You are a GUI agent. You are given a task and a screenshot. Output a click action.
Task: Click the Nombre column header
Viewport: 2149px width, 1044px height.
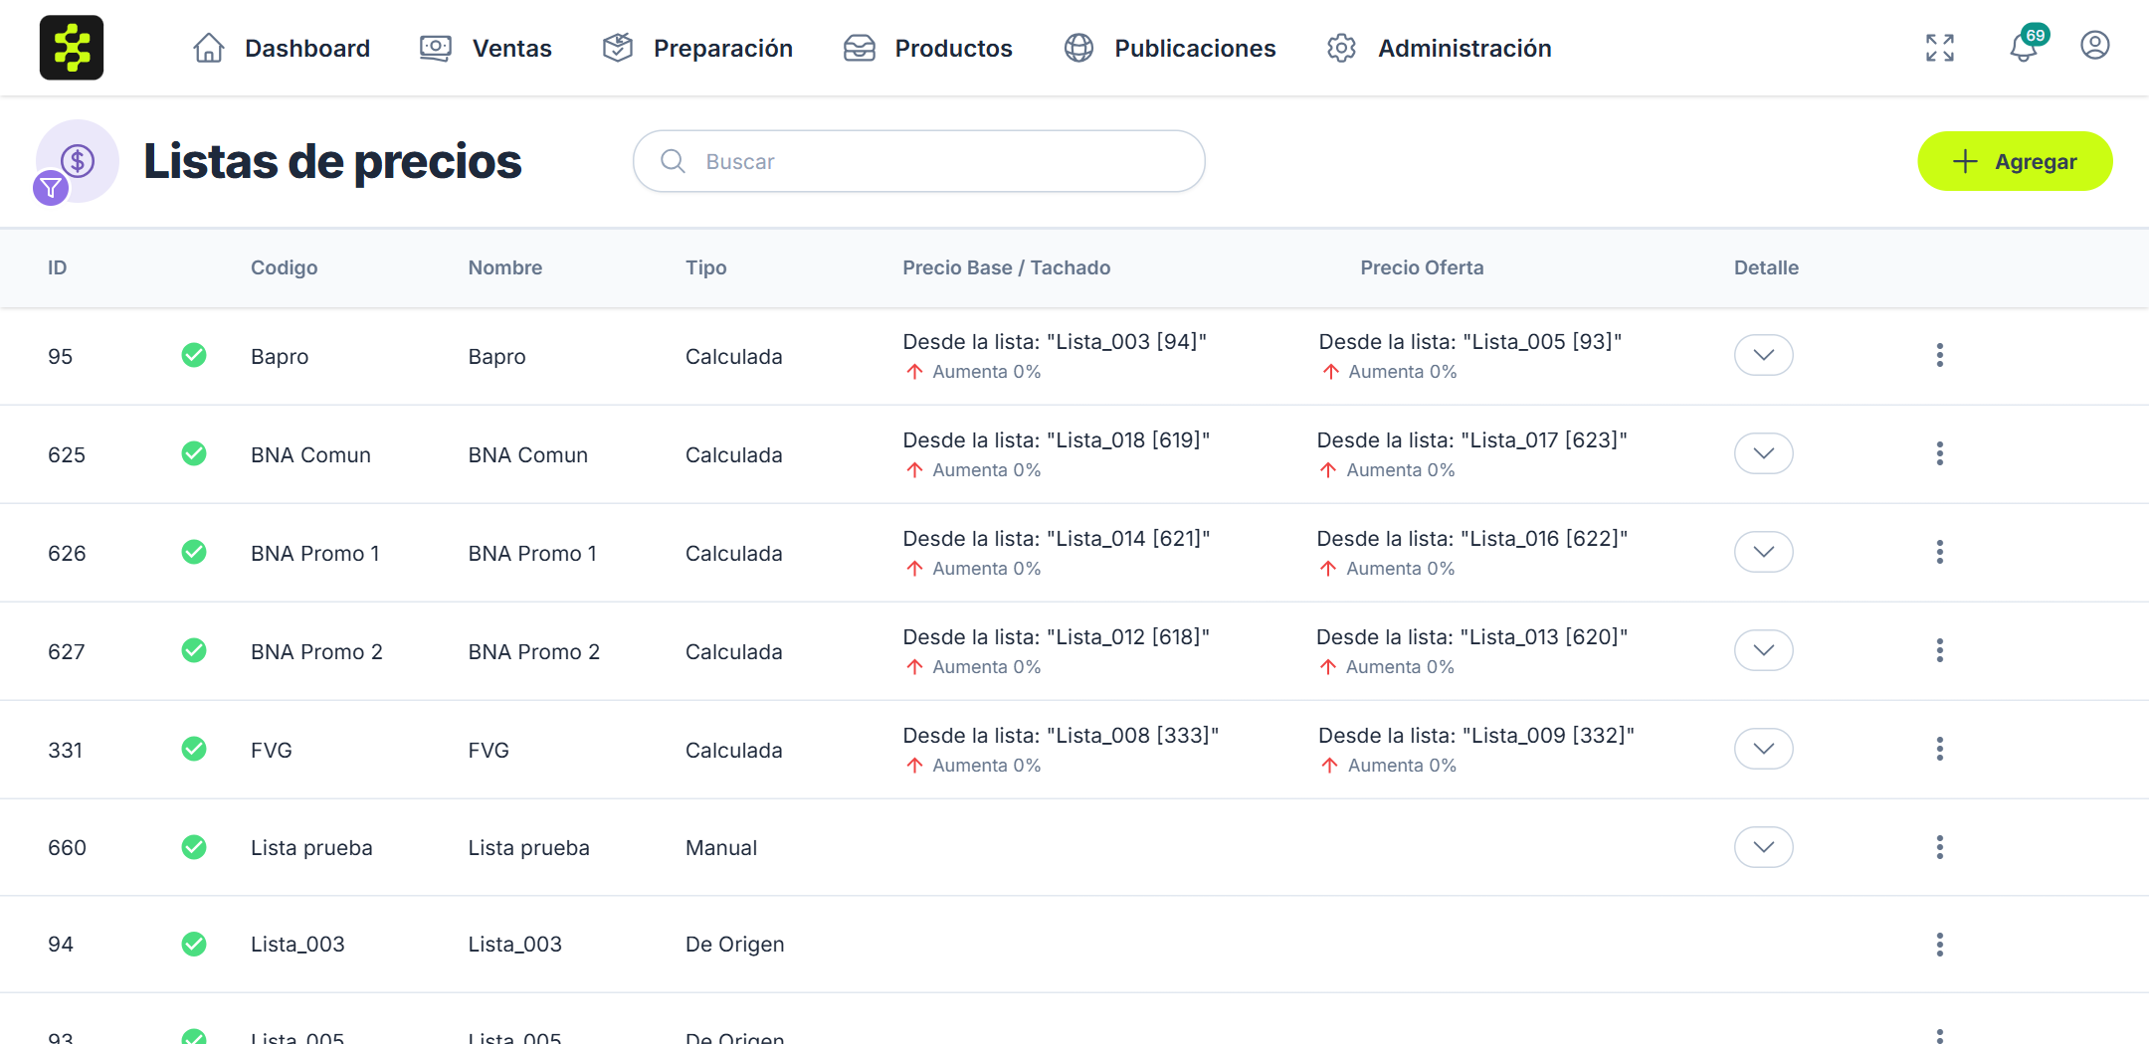[505, 267]
